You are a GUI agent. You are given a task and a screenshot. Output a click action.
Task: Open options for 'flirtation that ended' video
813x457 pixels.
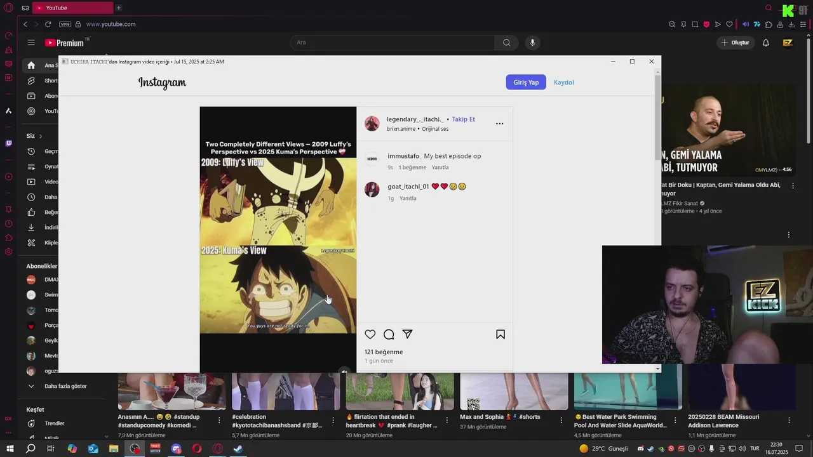448,420
